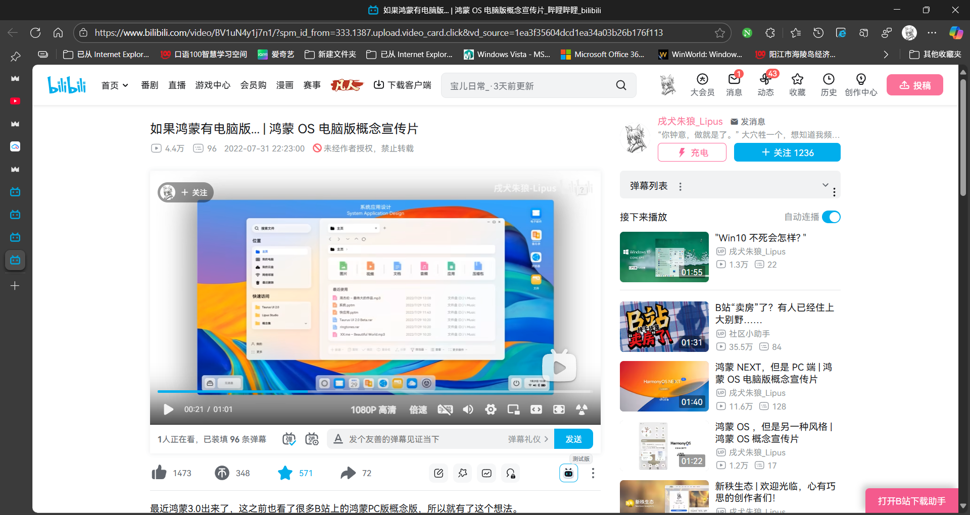The height and width of the screenshot is (515, 970).
Task: Open the 大会员 icon
Action: [x=702, y=85]
